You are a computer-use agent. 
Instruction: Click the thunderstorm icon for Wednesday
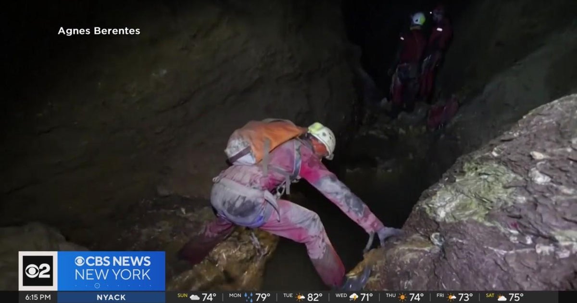(x=354, y=296)
